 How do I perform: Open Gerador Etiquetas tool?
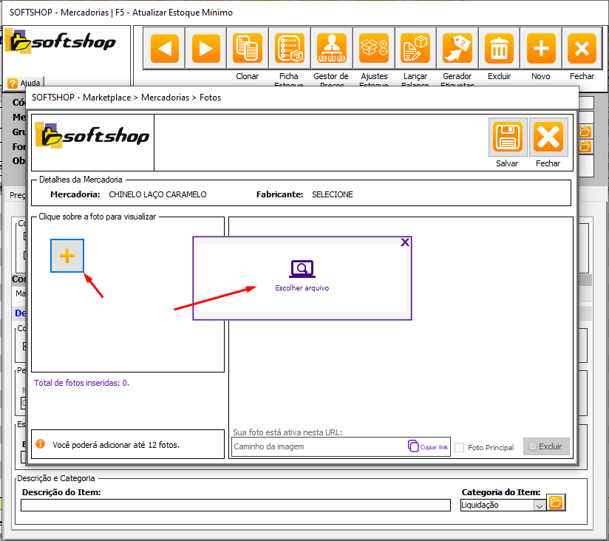(x=457, y=49)
